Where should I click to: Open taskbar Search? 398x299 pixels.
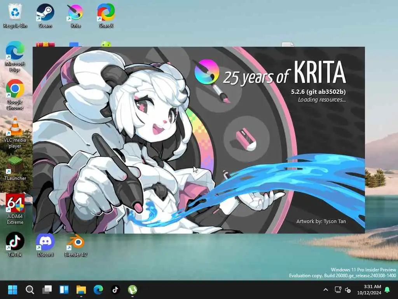[30, 290]
